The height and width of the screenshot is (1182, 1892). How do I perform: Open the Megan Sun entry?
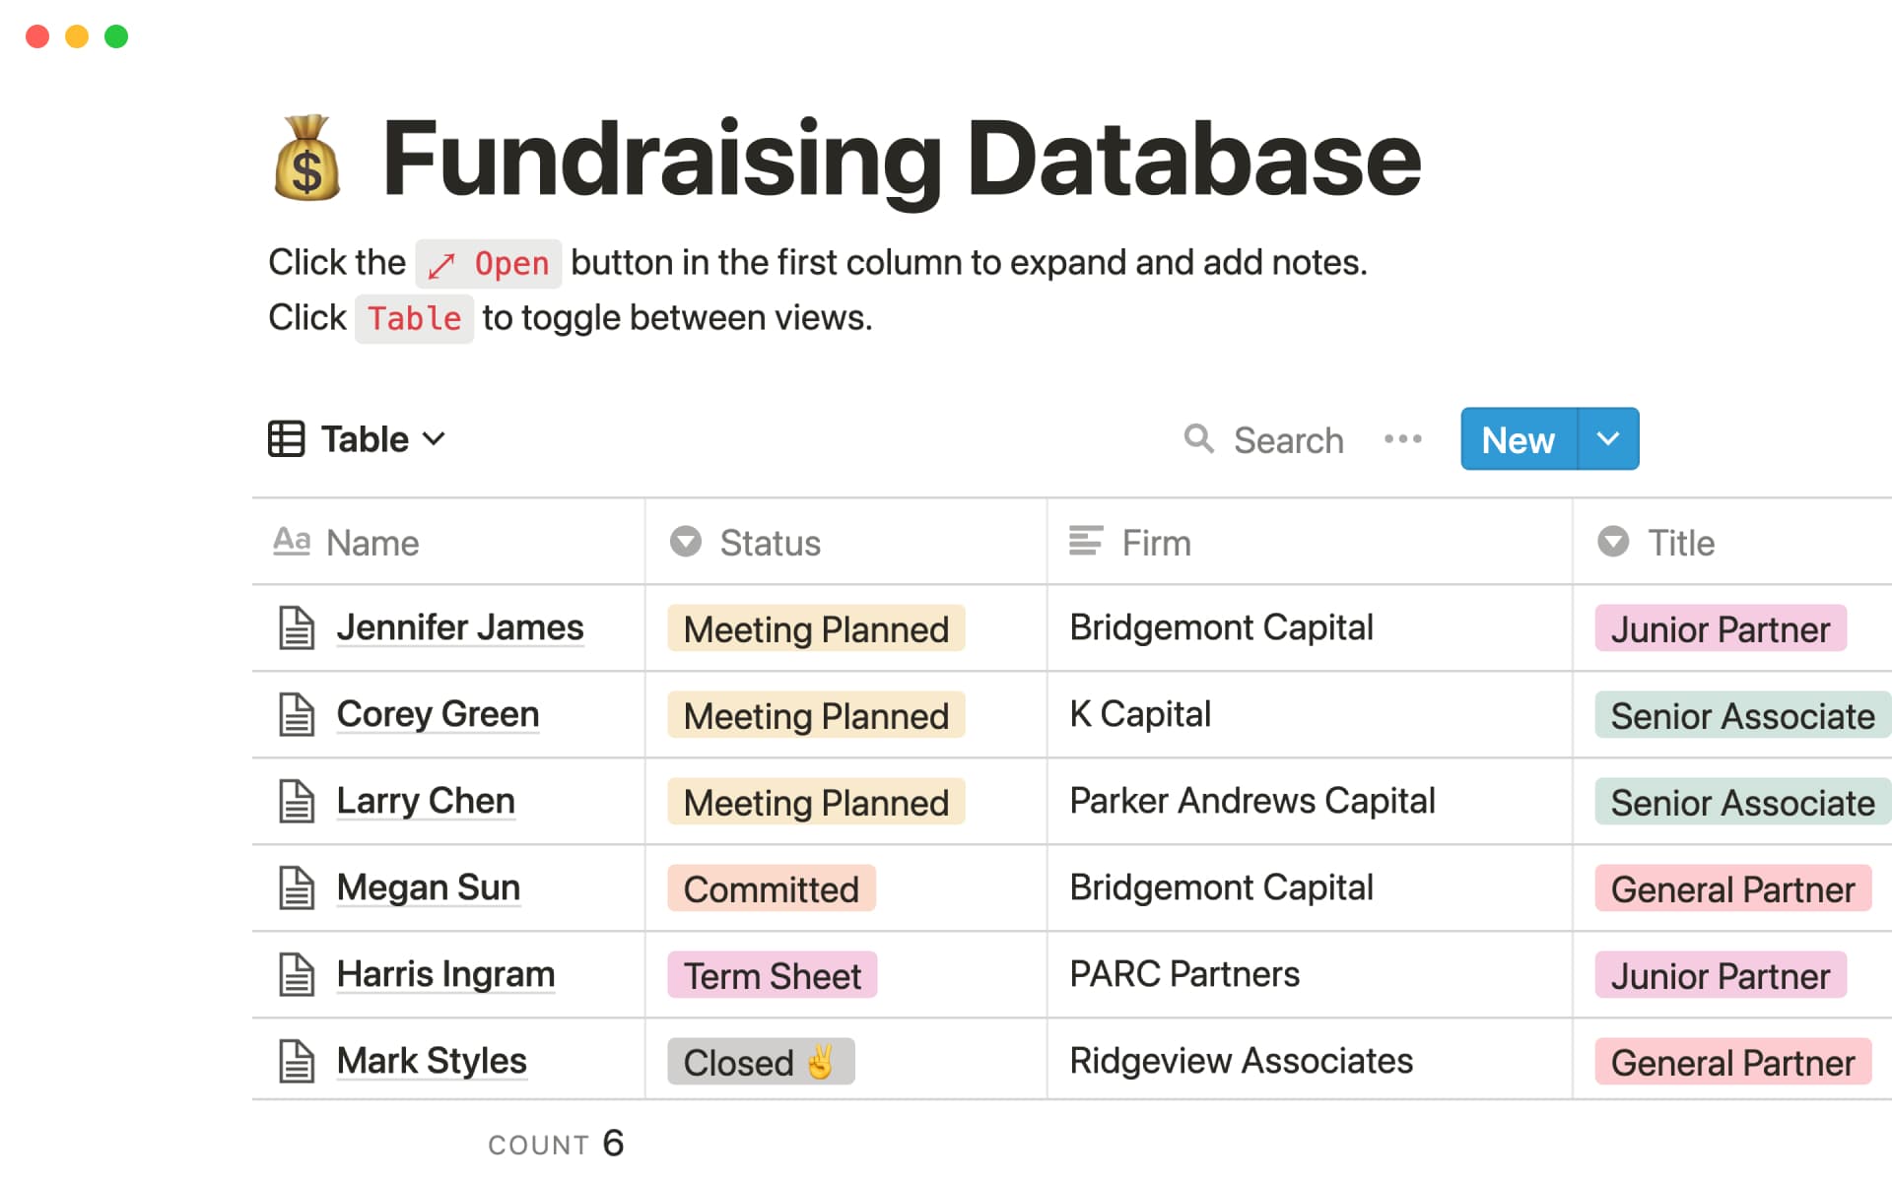[x=428, y=887]
